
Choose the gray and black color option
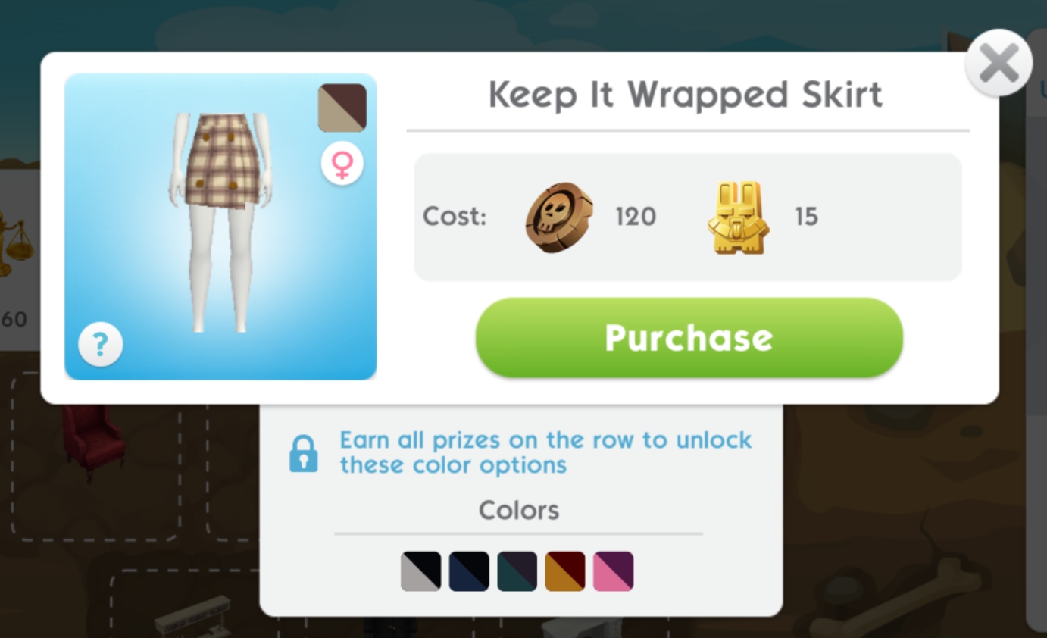420,571
